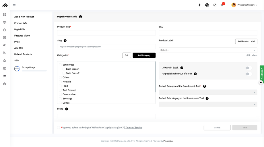Click the shopping bag products icon

pos(5,30)
